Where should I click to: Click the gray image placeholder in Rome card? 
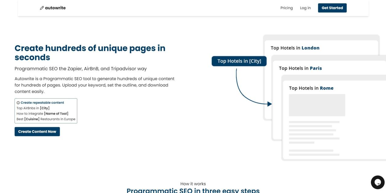pos(317,105)
